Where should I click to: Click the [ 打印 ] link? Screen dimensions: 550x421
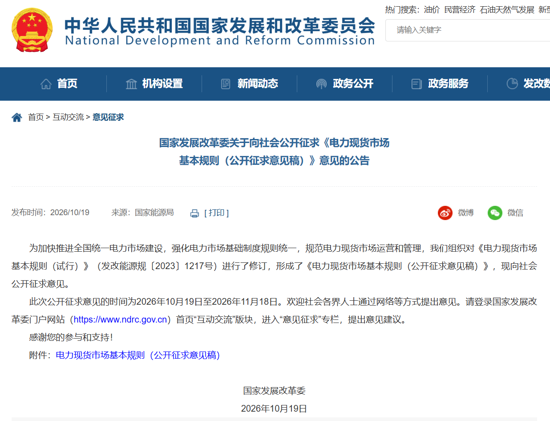tap(217, 213)
